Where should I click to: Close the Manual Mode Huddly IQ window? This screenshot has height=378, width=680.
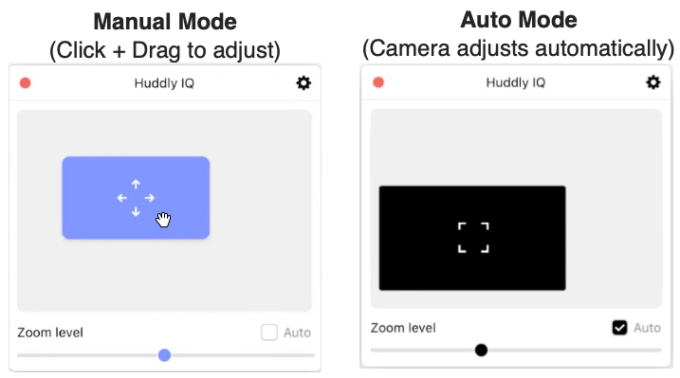click(26, 82)
